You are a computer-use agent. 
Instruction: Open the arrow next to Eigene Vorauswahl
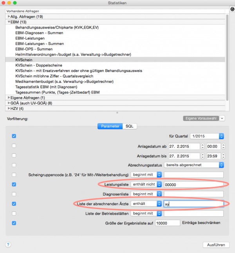(222, 118)
